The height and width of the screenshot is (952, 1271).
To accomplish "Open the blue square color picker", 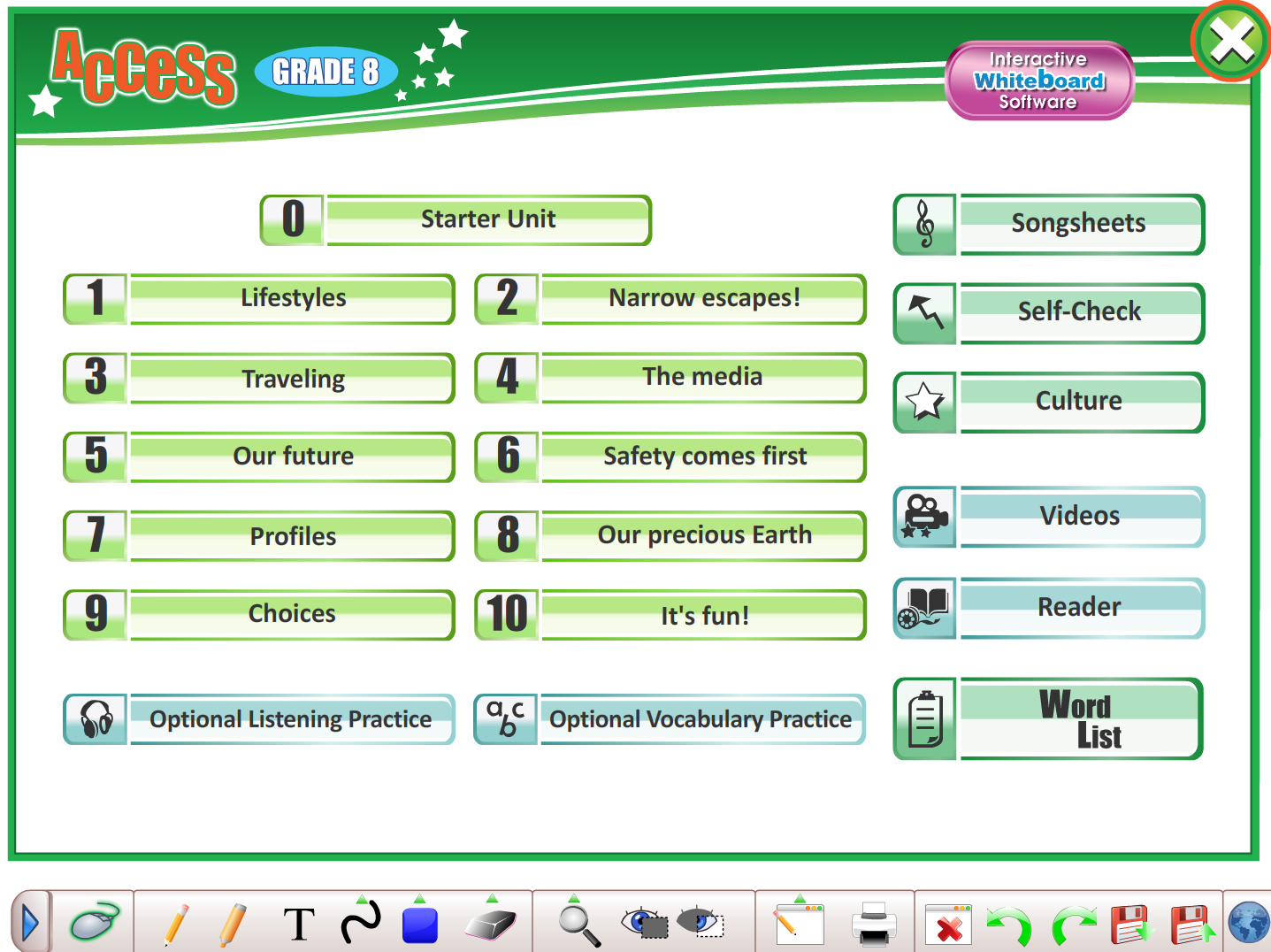I will tap(419, 925).
